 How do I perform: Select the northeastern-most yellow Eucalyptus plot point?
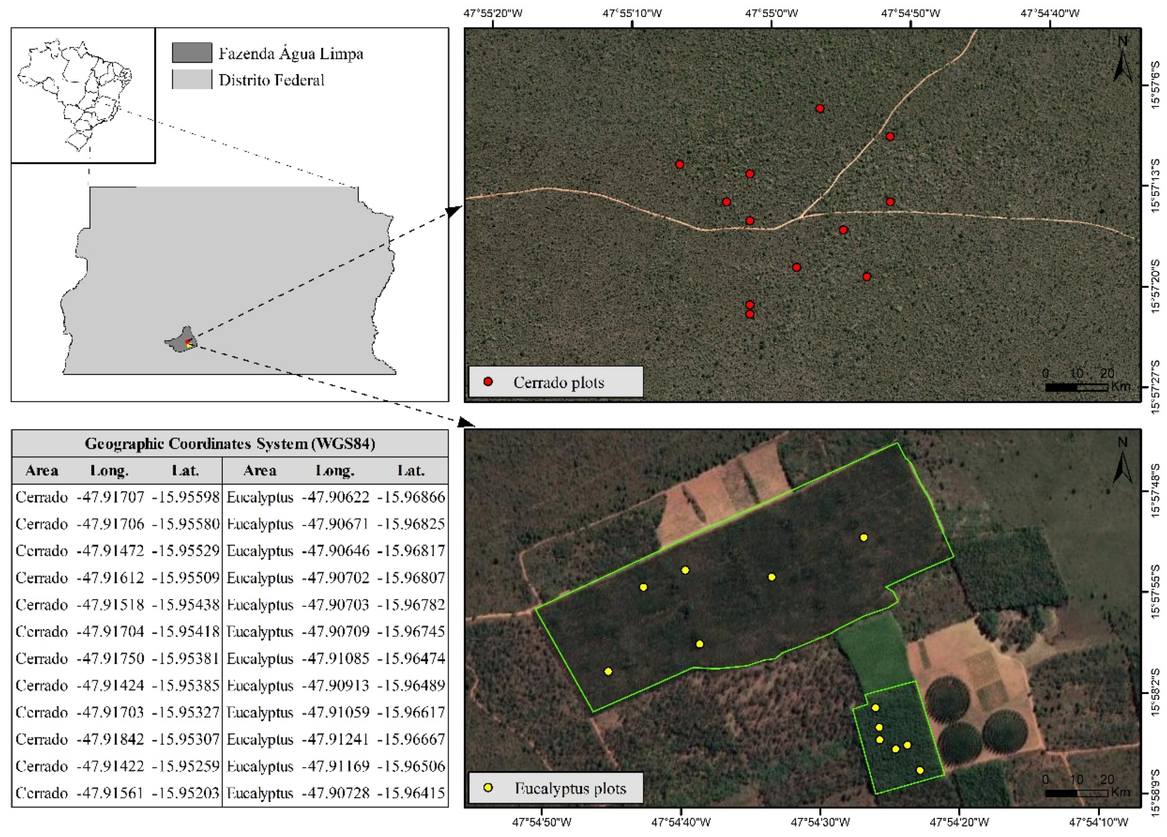click(x=864, y=537)
